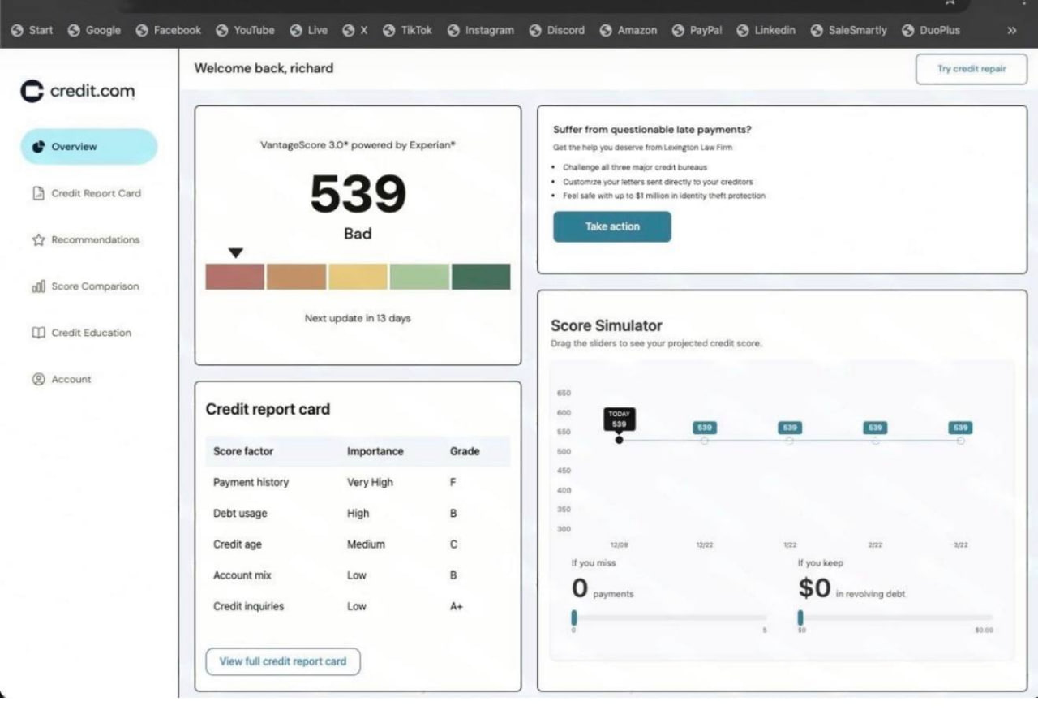Click the credit.com logo icon
Screen dimensions: 1038x723
[x=32, y=92]
